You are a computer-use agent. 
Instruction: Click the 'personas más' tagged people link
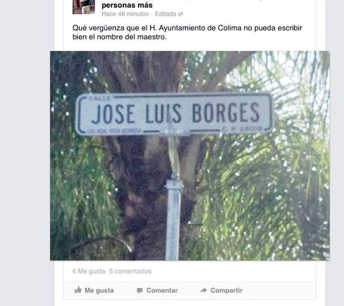pos(127,5)
